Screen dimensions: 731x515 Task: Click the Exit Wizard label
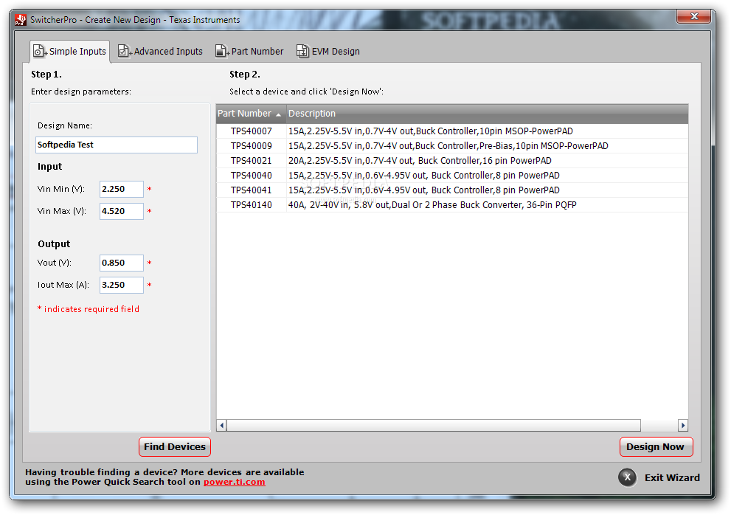pyautogui.click(x=672, y=477)
